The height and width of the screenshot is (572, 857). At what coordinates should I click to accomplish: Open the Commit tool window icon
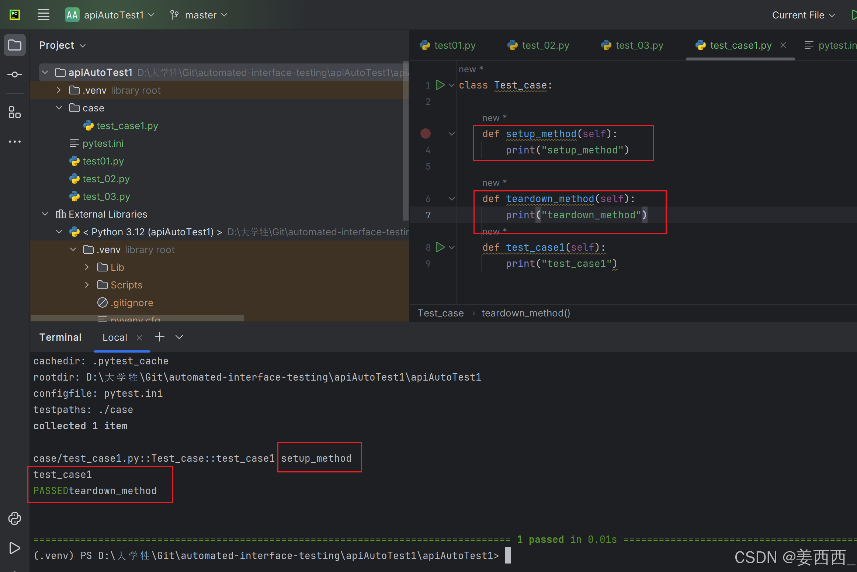coord(15,74)
